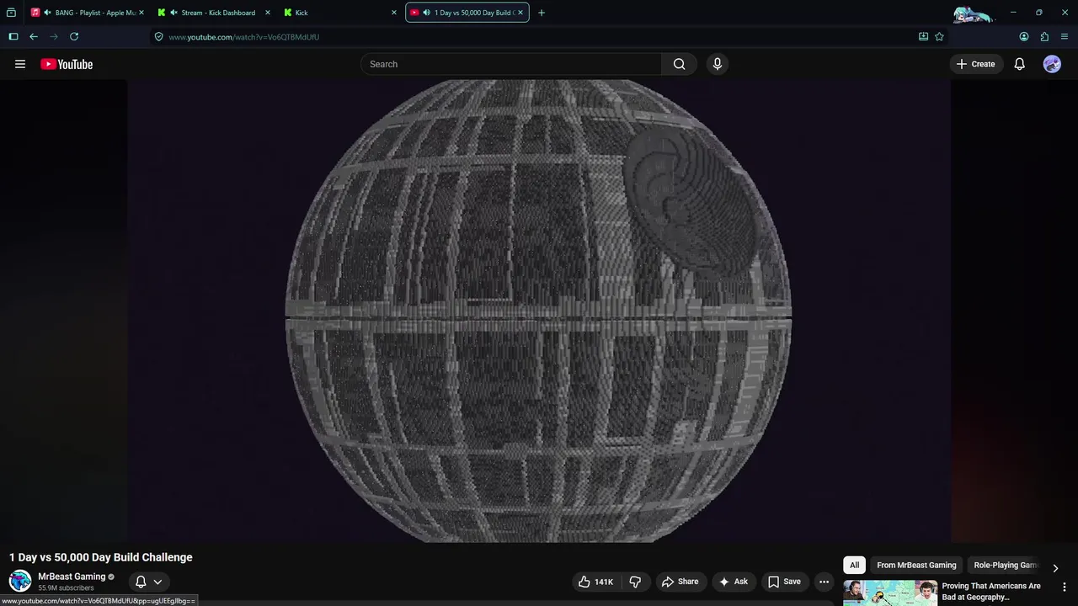Click the Hatsune Miku theme decoration icon
The image size is (1078, 606).
(x=974, y=13)
